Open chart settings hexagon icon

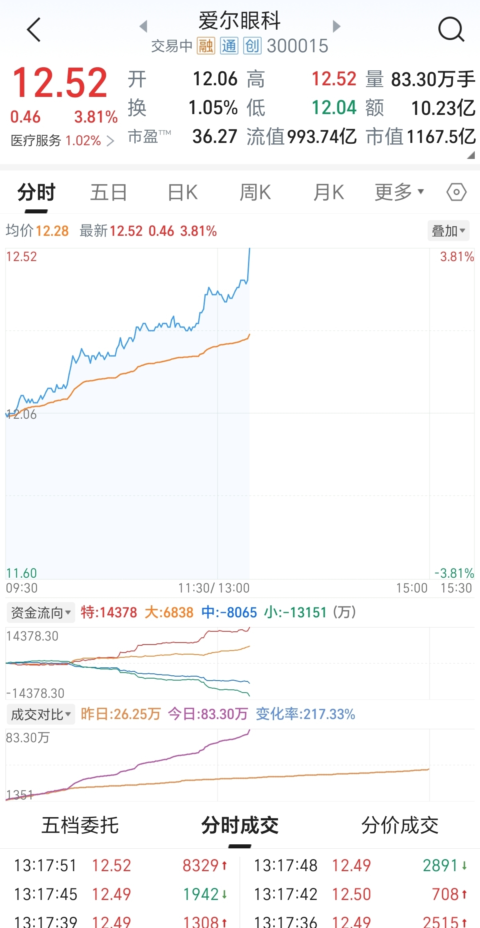pyautogui.click(x=456, y=192)
